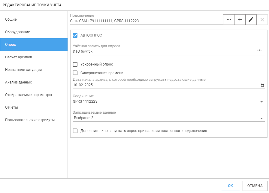Confirm changes with the ОК button

(x=230, y=186)
